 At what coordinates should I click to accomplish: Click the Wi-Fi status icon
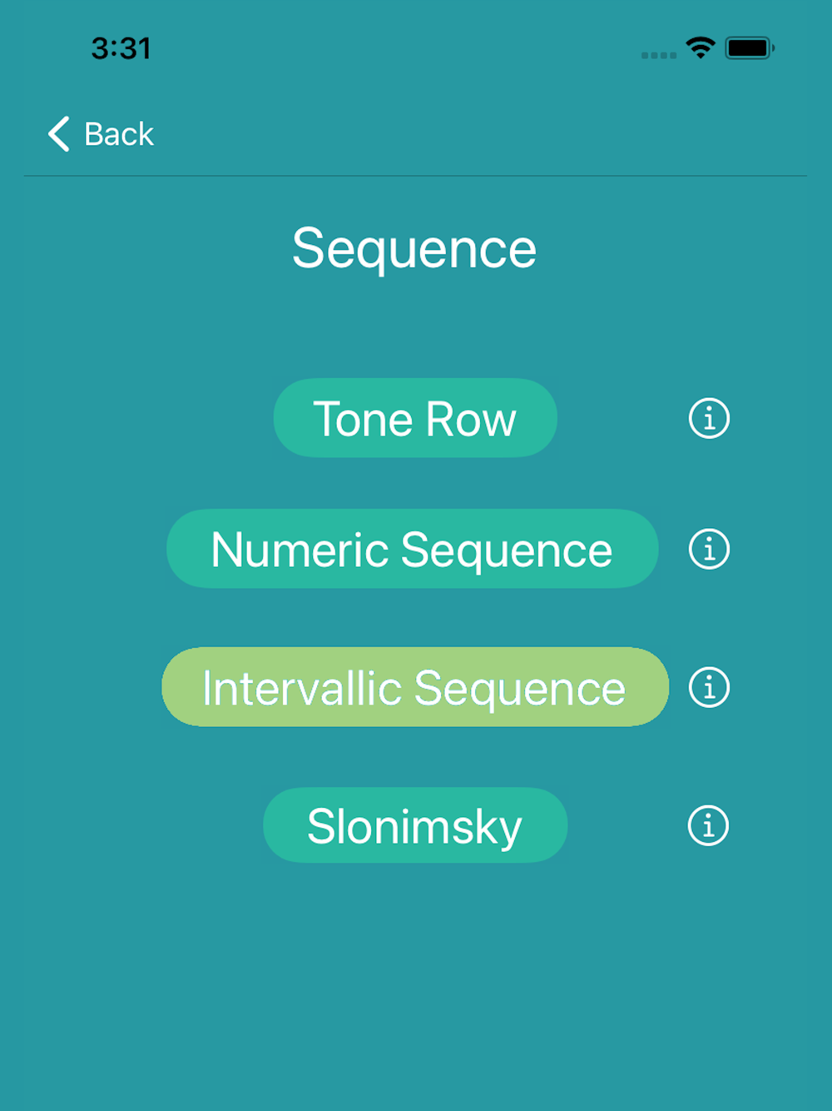701,47
